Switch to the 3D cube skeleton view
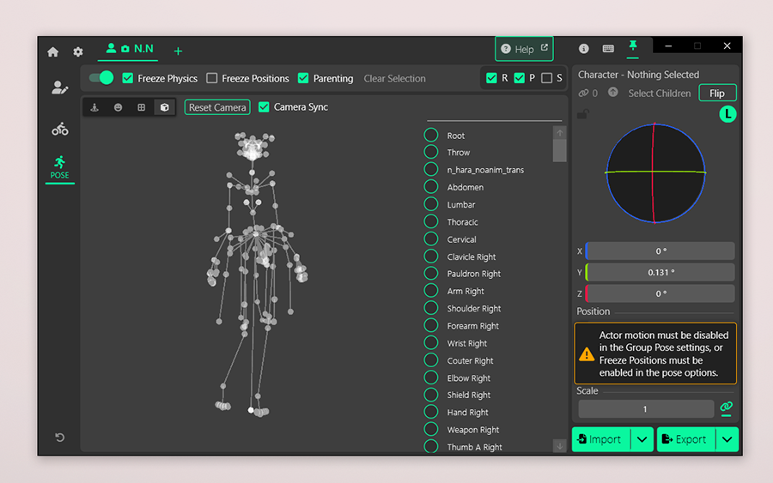 pyautogui.click(x=164, y=107)
